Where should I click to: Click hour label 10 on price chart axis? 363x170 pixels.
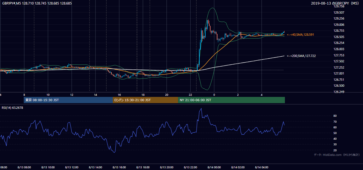[48, 95]
